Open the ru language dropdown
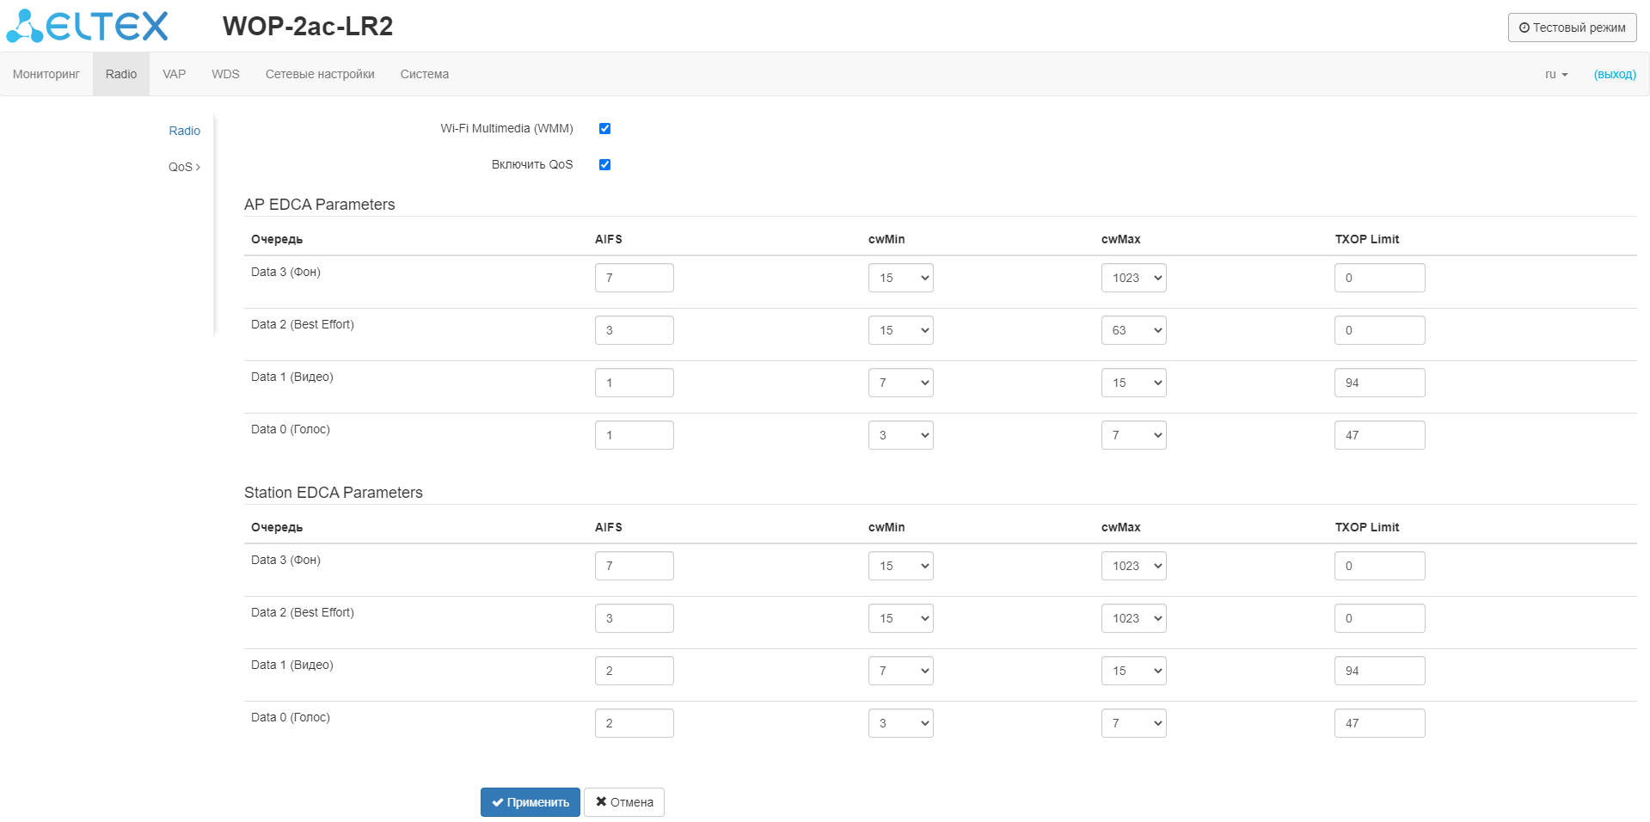 coord(1555,75)
